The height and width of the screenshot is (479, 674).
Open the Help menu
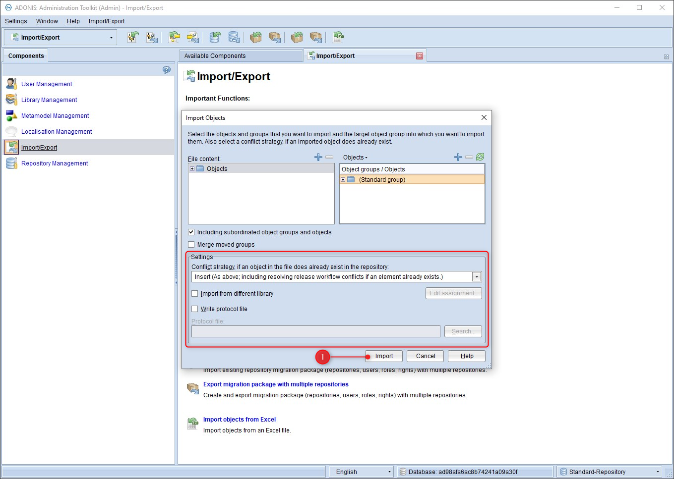pyautogui.click(x=73, y=21)
